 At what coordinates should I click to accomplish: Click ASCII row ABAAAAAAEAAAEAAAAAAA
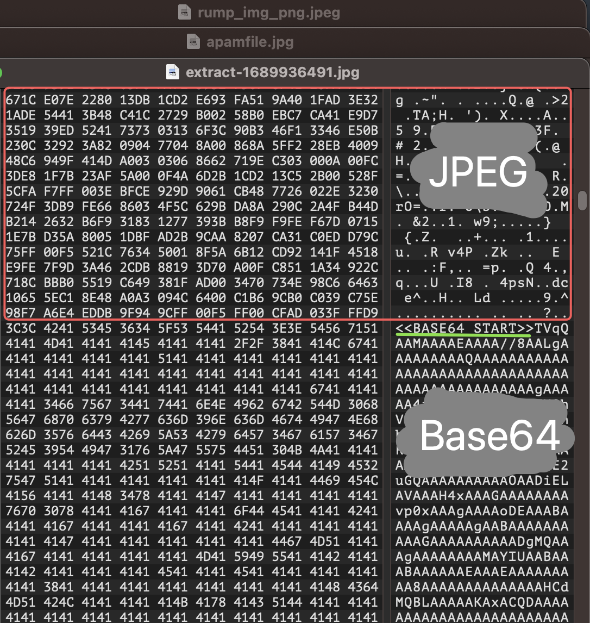pyautogui.click(x=482, y=572)
